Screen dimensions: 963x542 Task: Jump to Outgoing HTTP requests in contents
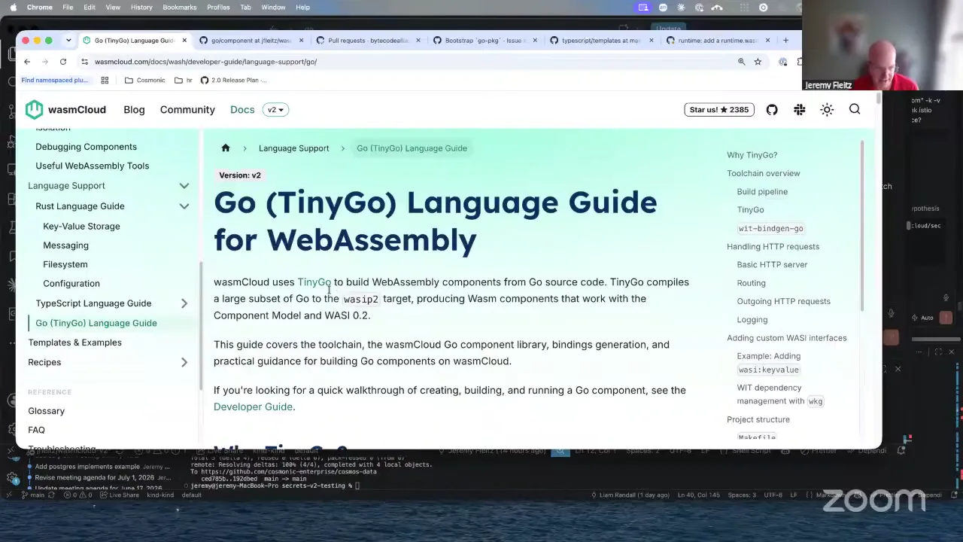click(x=783, y=301)
